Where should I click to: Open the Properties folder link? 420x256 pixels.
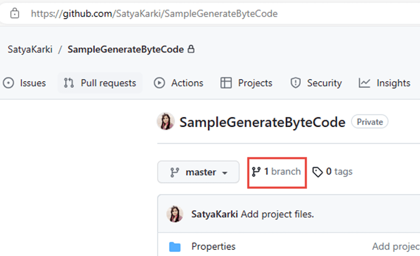click(213, 246)
